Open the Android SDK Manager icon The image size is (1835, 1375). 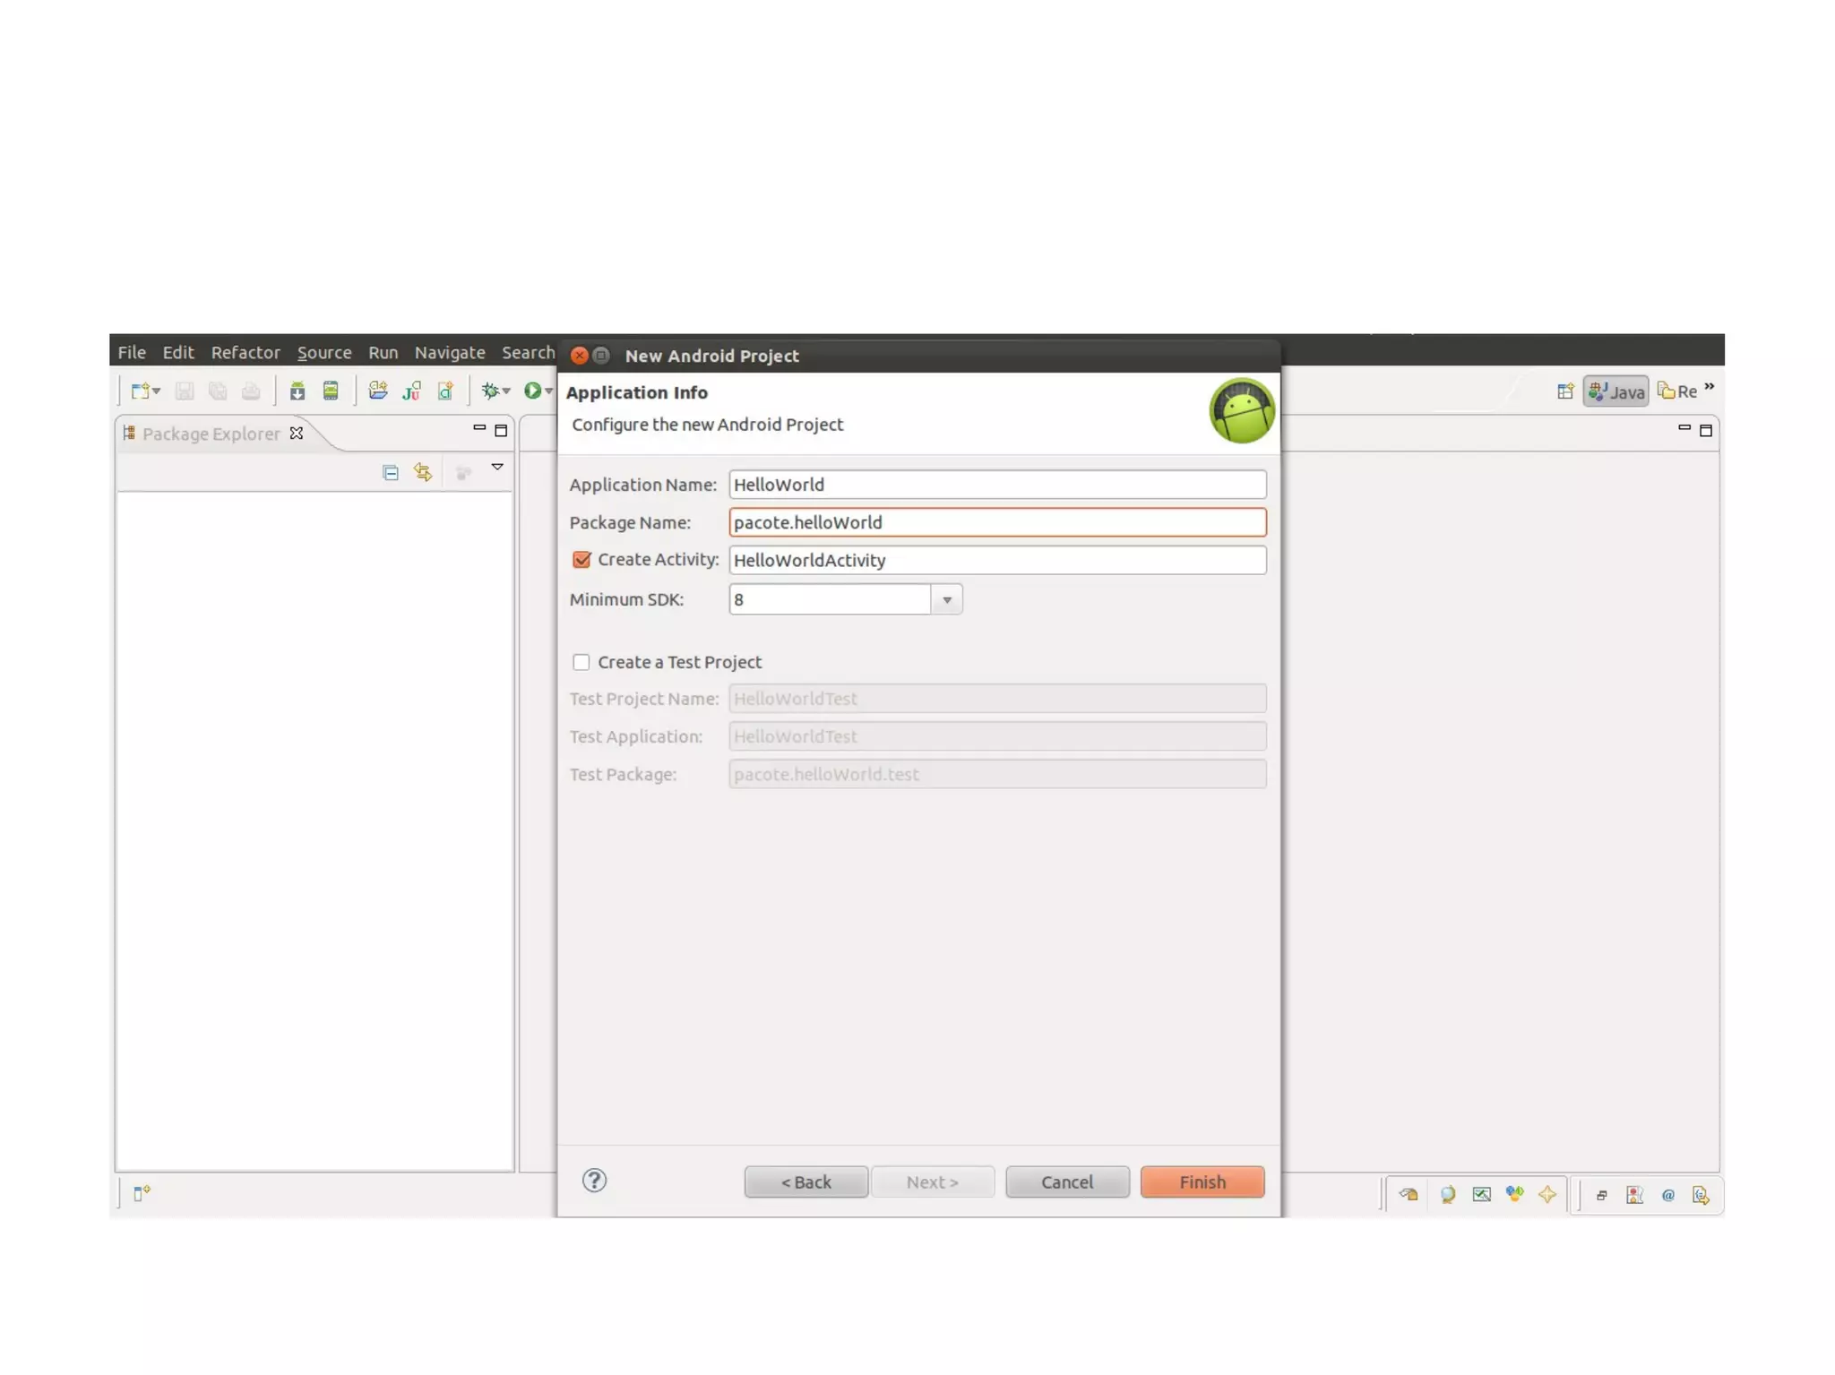tap(297, 391)
